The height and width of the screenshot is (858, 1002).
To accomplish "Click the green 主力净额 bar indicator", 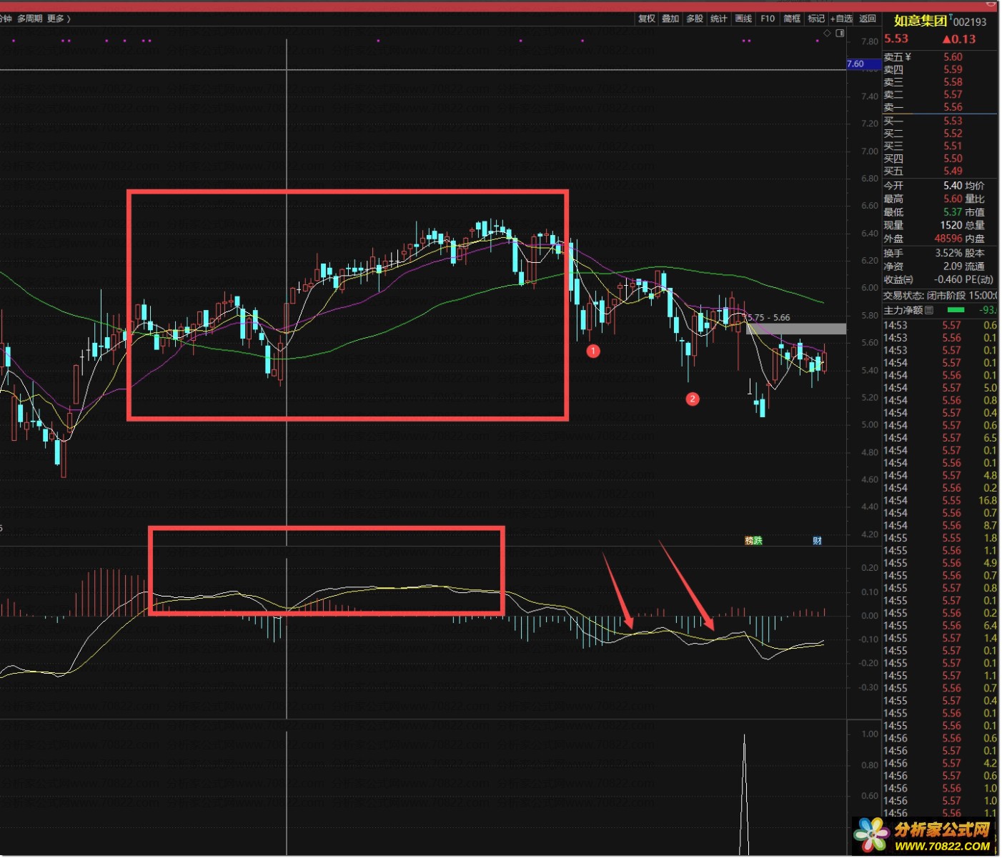I will [x=956, y=310].
